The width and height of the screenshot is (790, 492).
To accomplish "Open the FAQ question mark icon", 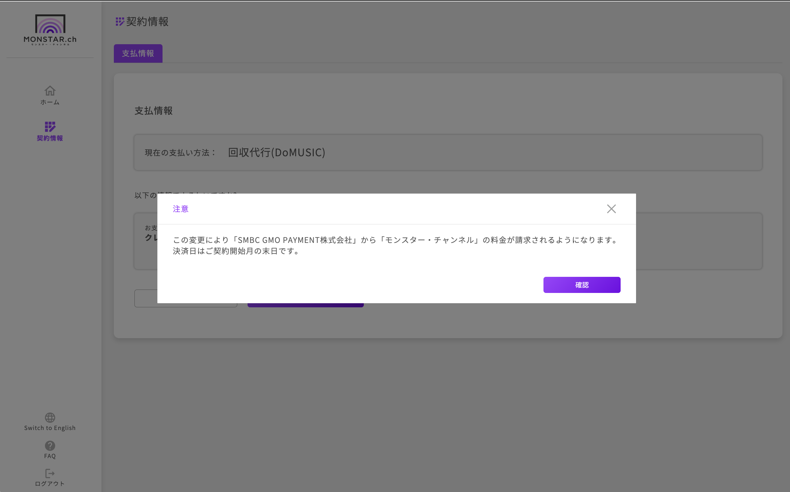I will [50, 446].
